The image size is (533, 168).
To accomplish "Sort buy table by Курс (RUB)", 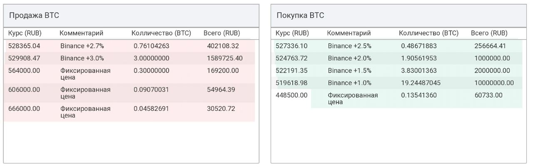I will [x=292, y=33].
